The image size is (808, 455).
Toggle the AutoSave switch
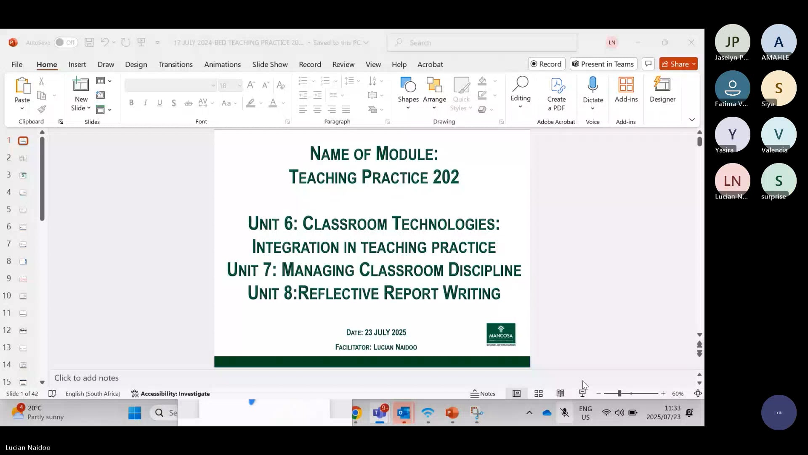(66, 43)
